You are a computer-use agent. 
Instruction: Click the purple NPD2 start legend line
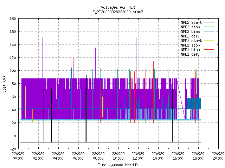click(209, 22)
